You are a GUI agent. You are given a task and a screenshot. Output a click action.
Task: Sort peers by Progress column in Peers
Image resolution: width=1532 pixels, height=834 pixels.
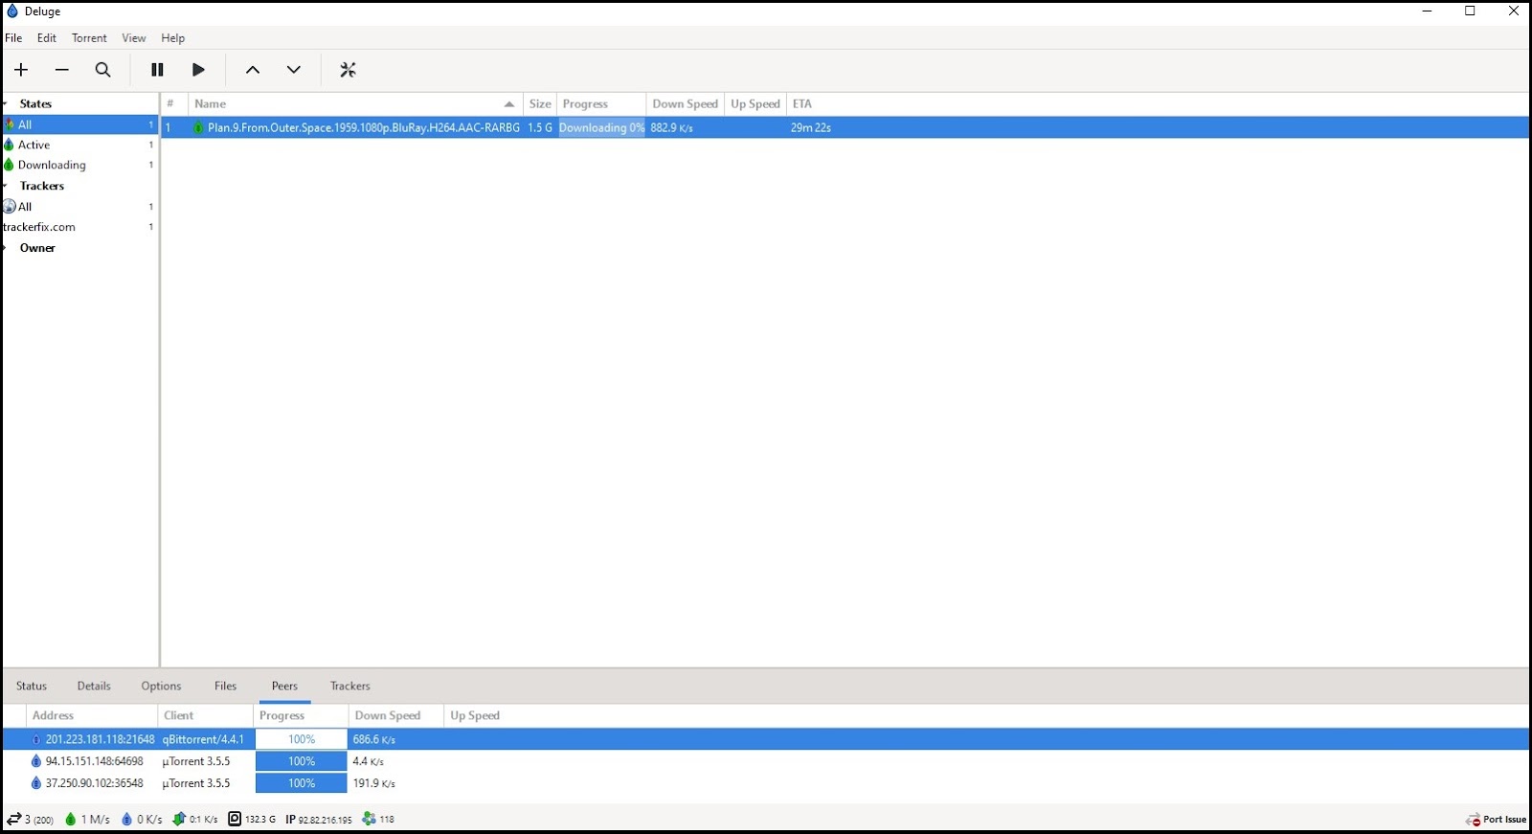(x=302, y=716)
